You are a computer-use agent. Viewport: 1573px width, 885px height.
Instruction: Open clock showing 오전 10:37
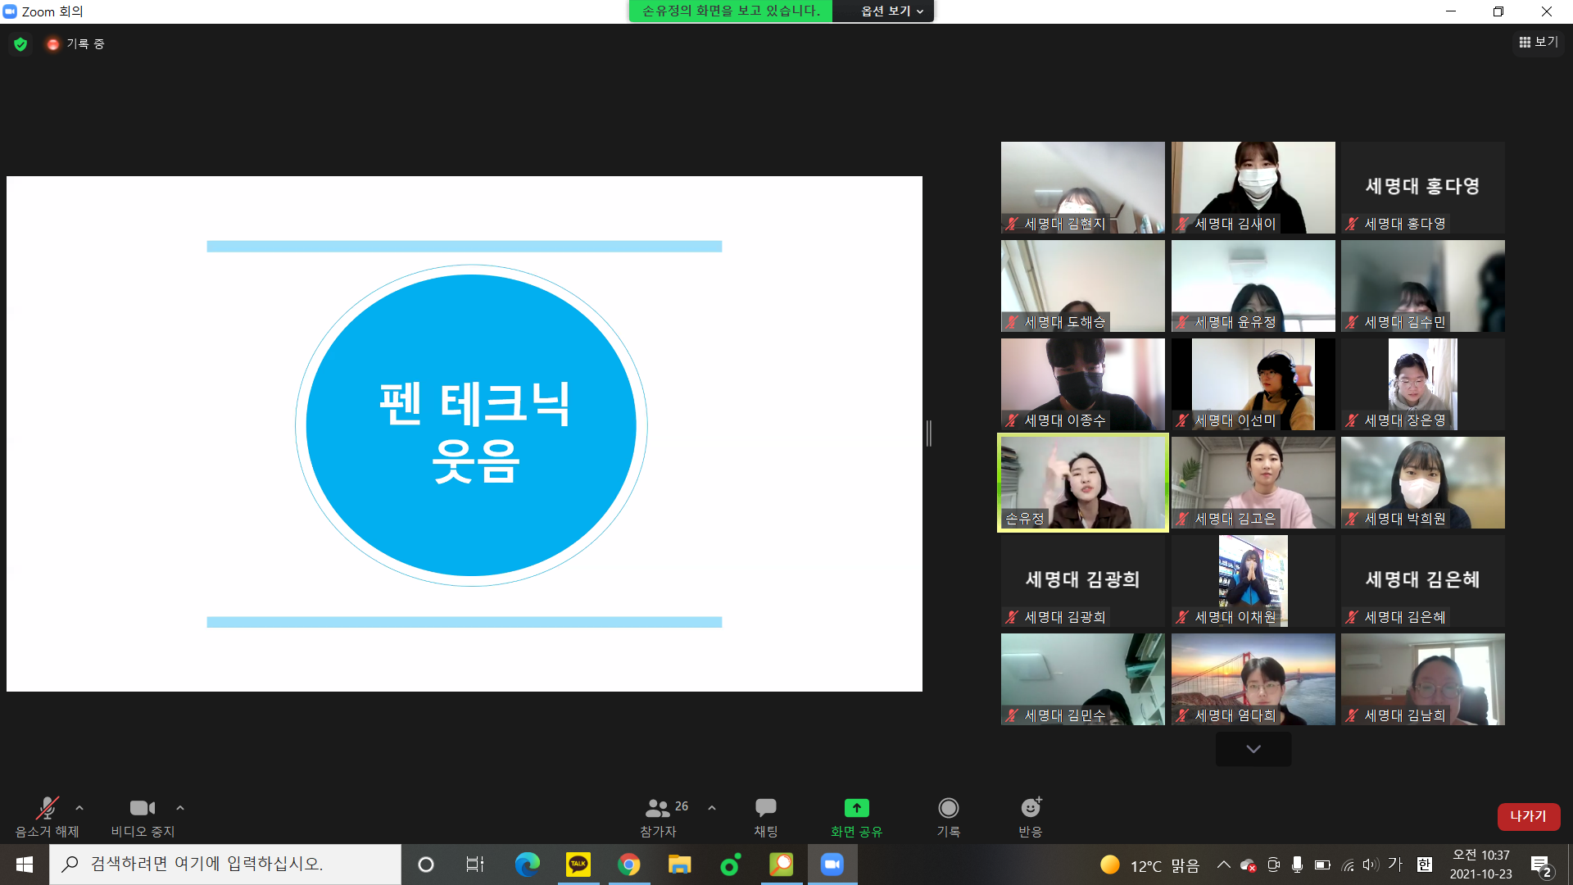point(1481,865)
